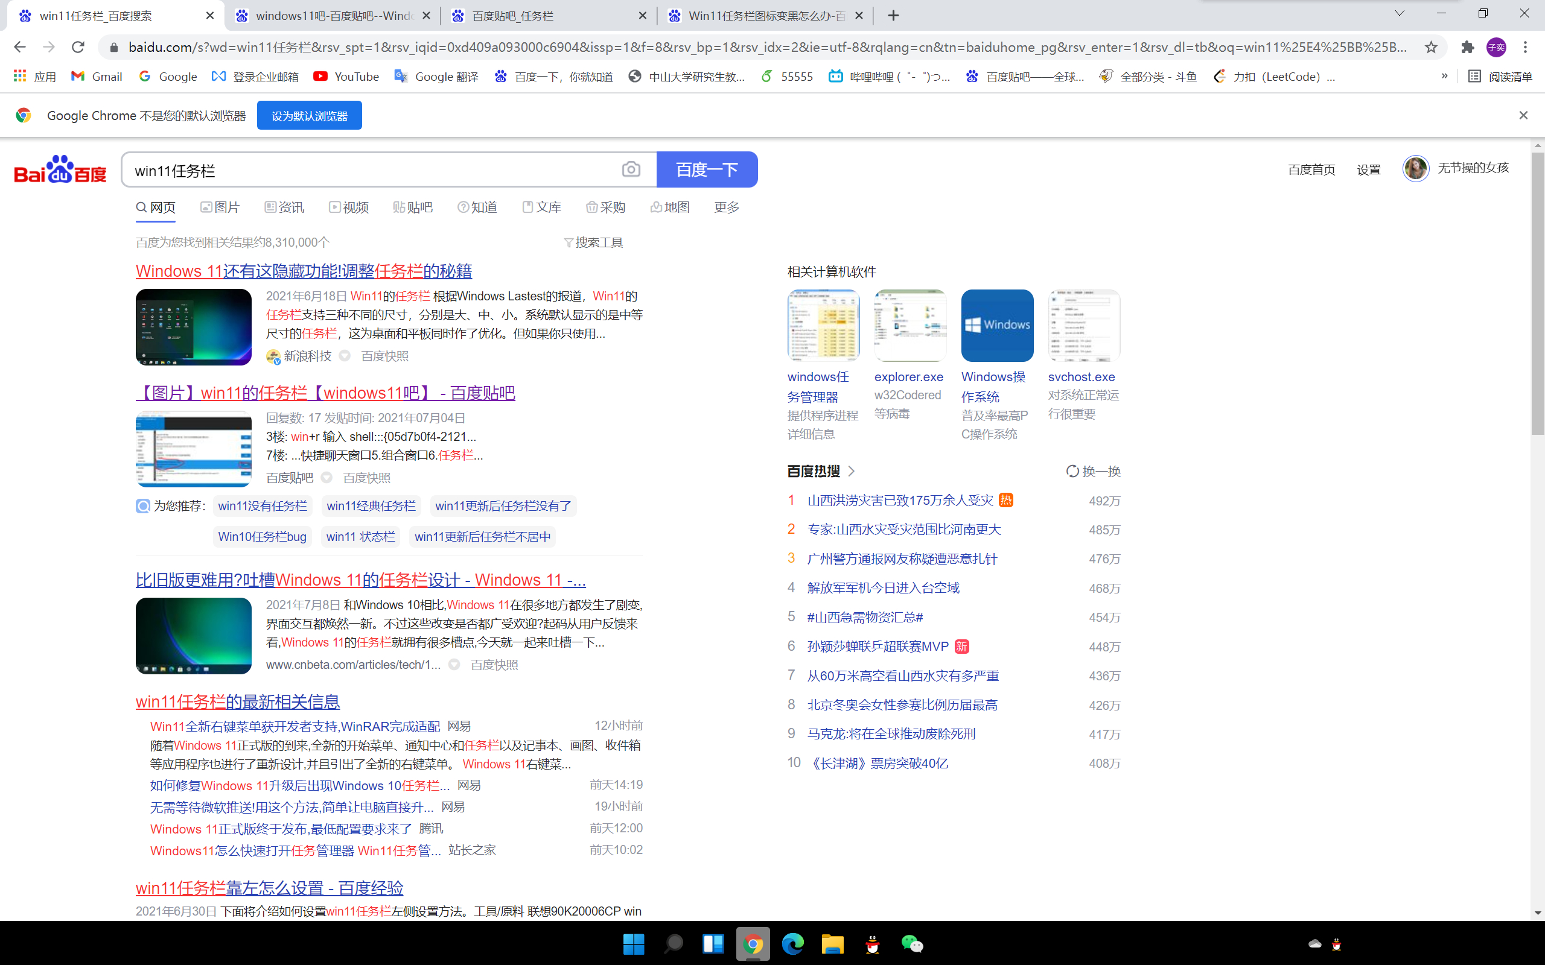The height and width of the screenshot is (965, 1545).
Task: Select the 视频 search category
Action: coord(349,207)
